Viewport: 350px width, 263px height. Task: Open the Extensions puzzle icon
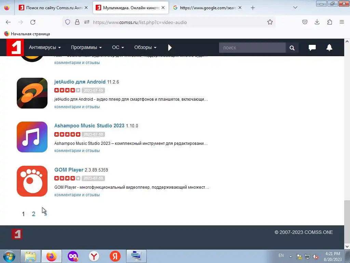point(329,22)
